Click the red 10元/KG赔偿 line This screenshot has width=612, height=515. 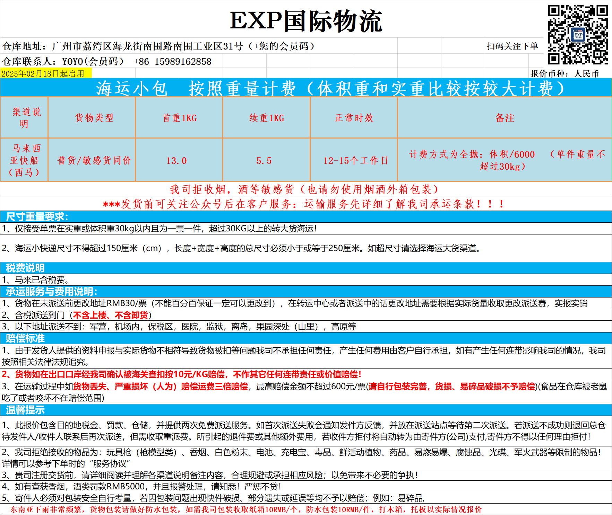coord(306,374)
